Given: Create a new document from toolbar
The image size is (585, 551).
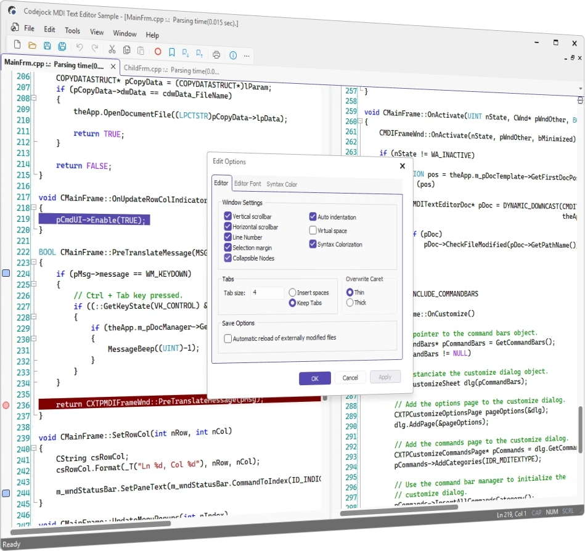Looking at the screenshot, I should pos(17,44).
